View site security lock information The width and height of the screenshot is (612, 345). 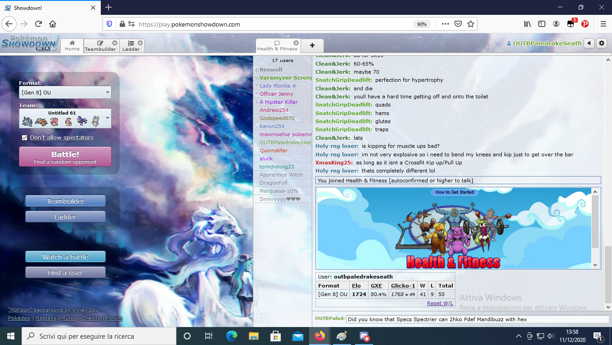(121, 24)
